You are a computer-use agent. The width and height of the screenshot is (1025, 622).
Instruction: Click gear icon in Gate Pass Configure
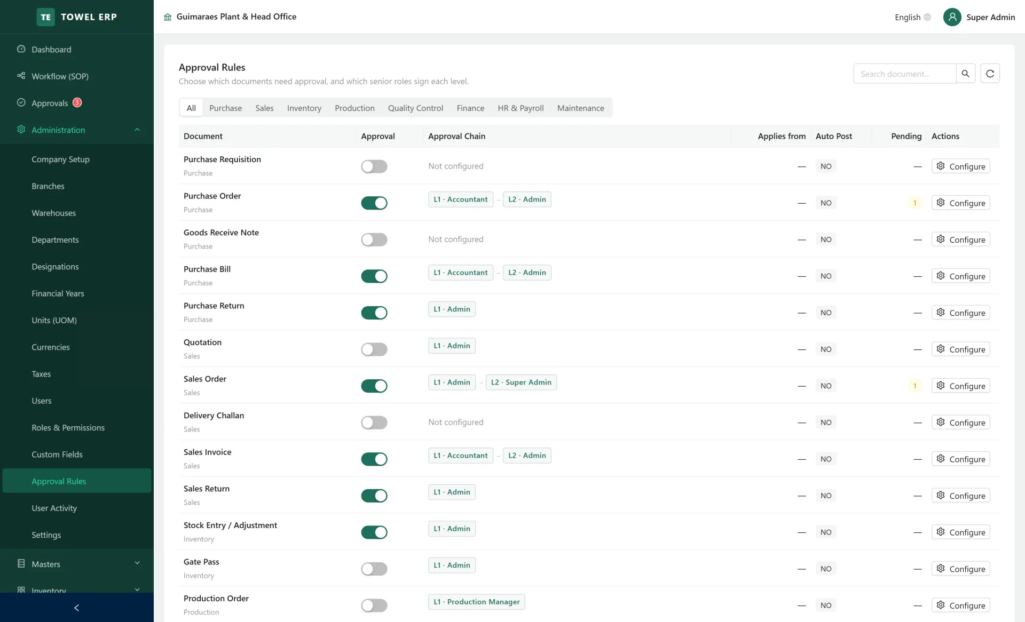click(941, 569)
